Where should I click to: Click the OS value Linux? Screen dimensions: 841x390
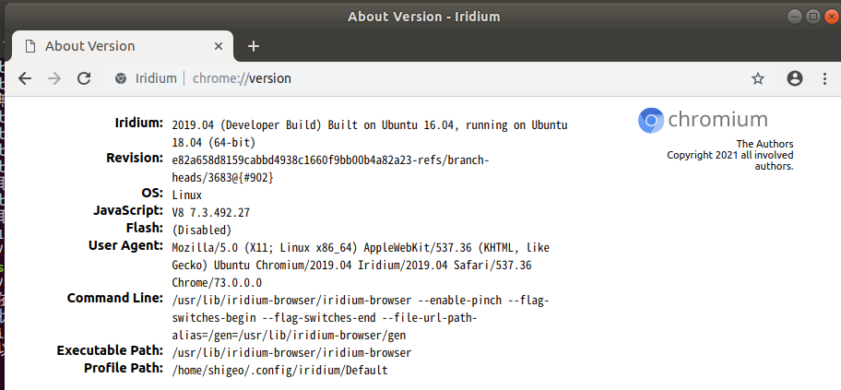tap(186, 195)
